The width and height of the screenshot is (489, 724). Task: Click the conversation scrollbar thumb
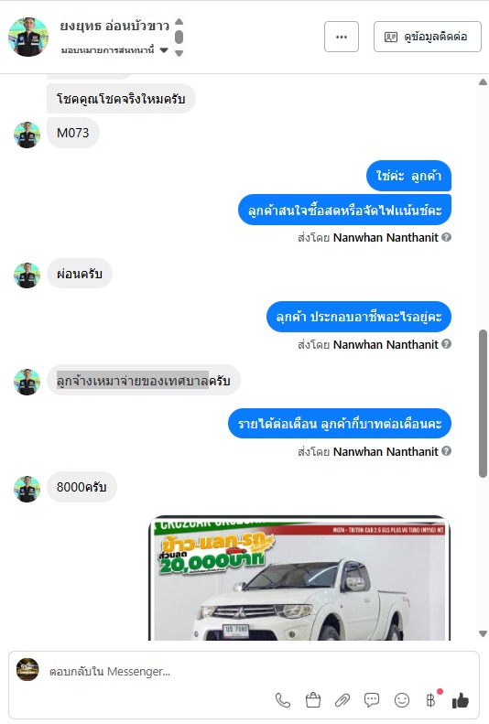(x=483, y=403)
